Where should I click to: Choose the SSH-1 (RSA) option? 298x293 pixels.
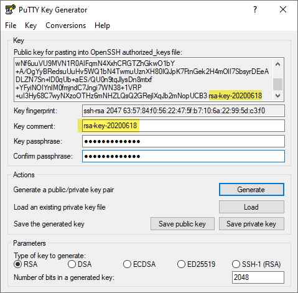click(x=236, y=264)
